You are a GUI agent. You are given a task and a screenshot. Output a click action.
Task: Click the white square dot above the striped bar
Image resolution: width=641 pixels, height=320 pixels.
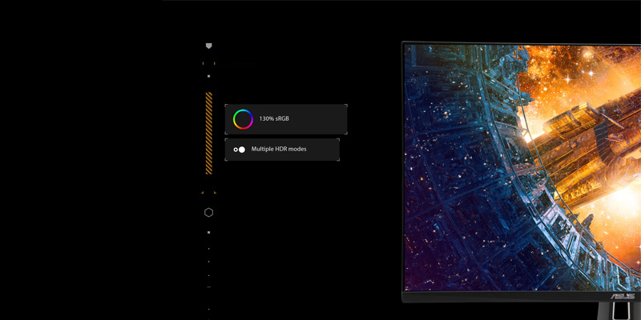click(x=208, y=76)
